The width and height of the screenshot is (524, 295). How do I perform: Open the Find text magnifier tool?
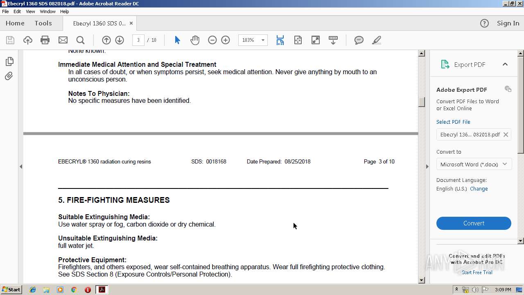[80, 40]
